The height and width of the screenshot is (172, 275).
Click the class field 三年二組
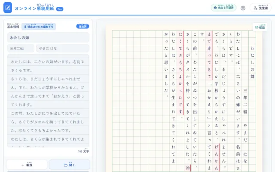[21, 48]
